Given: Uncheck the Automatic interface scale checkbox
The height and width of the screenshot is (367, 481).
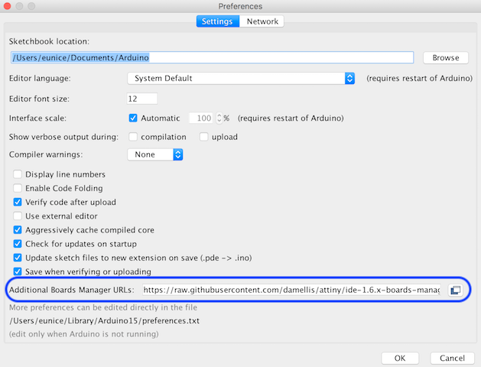Looking at the screenshot, I should (x=133, y=118).
